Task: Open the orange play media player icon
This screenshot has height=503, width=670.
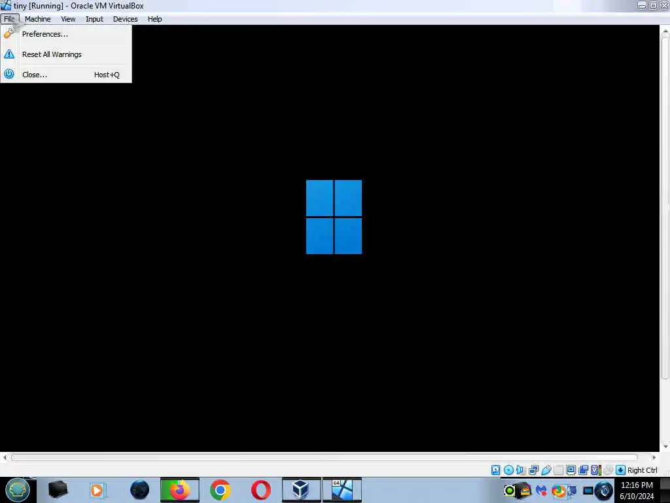Action: [97, 490]
